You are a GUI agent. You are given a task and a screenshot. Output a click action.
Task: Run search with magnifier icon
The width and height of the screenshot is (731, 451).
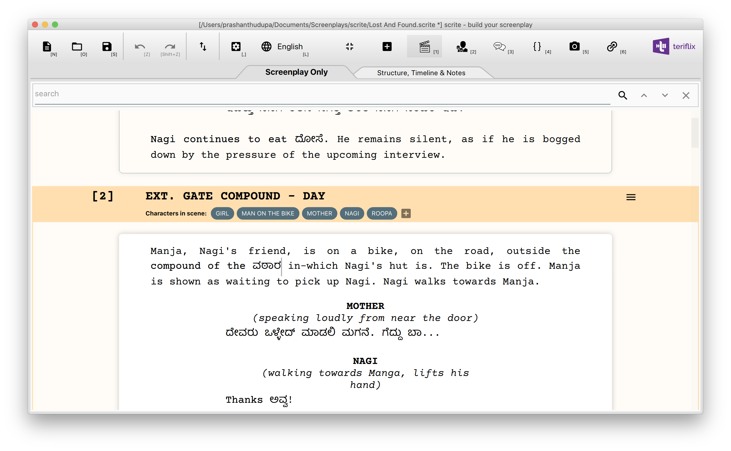(x=623, y=95)
